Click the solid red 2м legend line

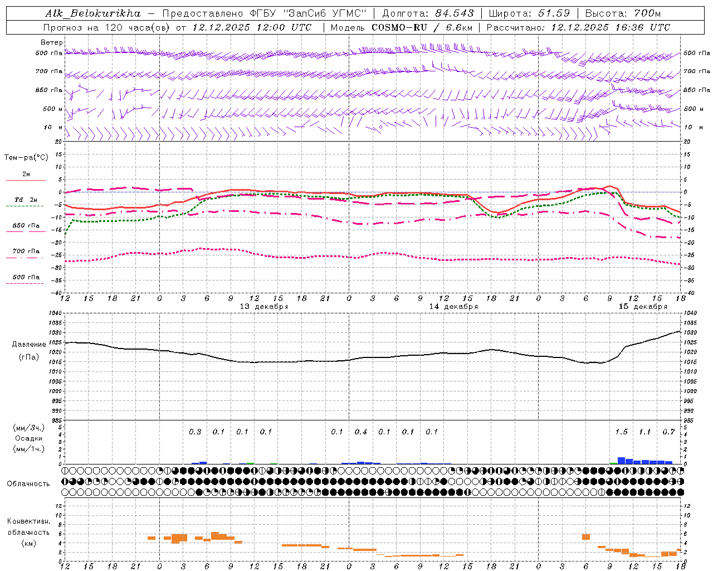tap(26, 180)
